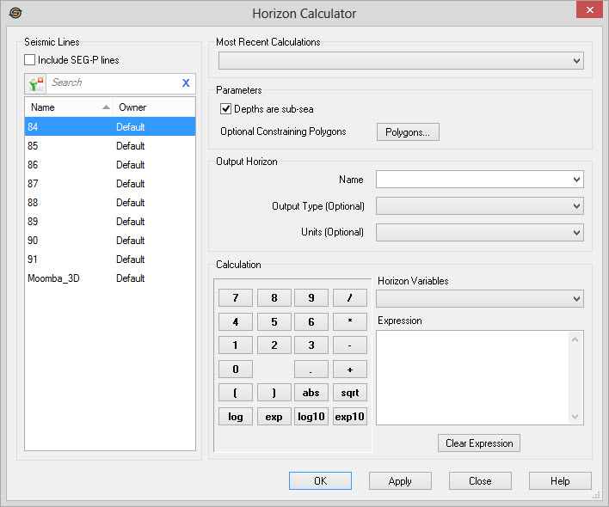Confirm with the OK button
Image resolution: width=609 pixels, height=507 pixels.
coord(321,481)
